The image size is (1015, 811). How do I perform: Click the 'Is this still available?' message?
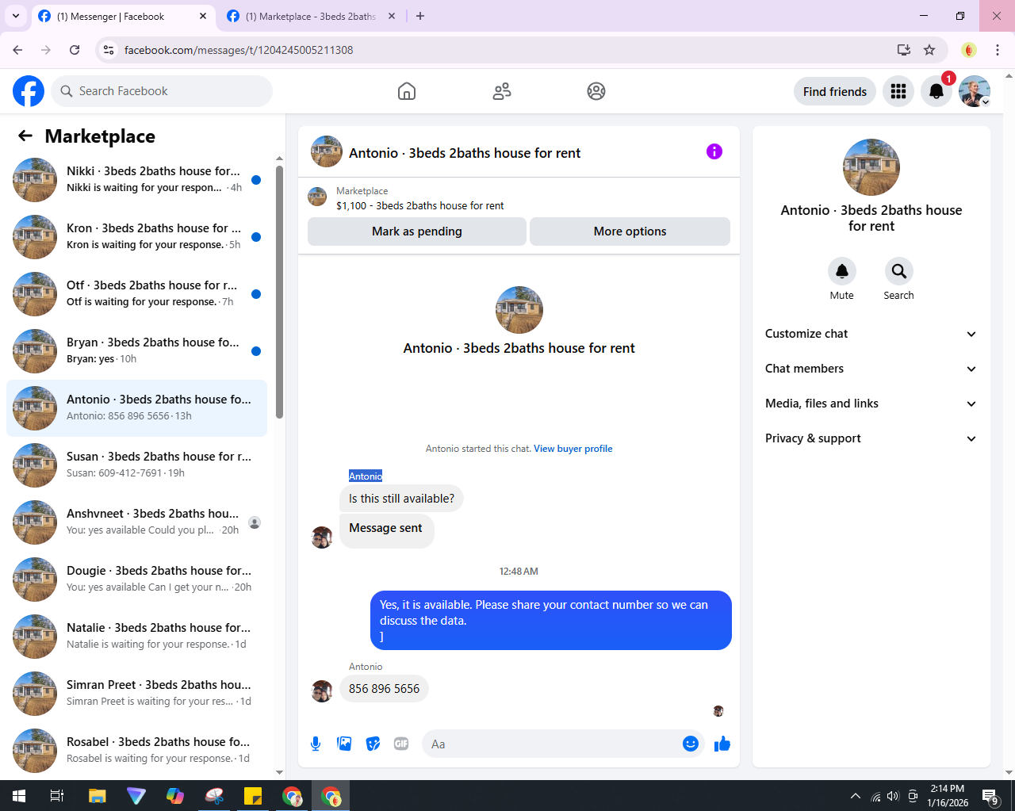pos(401,499)
